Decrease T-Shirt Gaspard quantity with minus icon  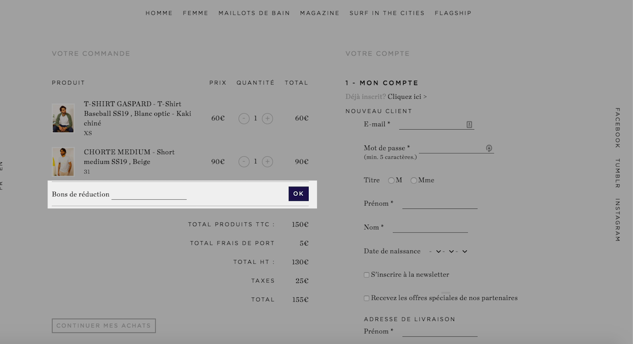pos(244,118)
